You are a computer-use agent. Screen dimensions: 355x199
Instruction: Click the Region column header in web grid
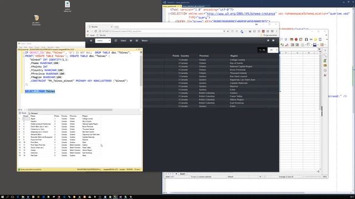[234, 56]
